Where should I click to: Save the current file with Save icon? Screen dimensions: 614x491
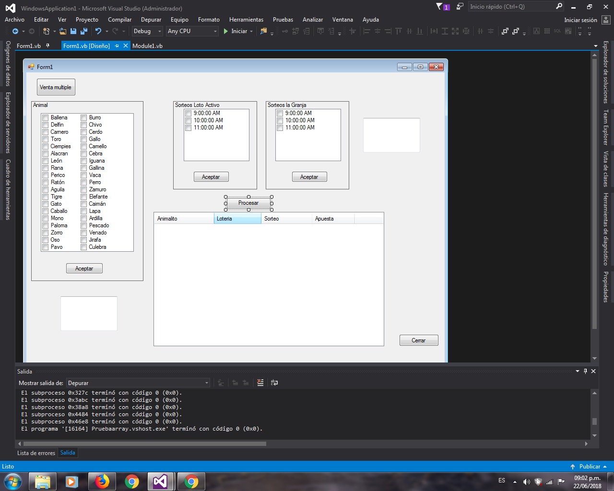click(73, 31)
